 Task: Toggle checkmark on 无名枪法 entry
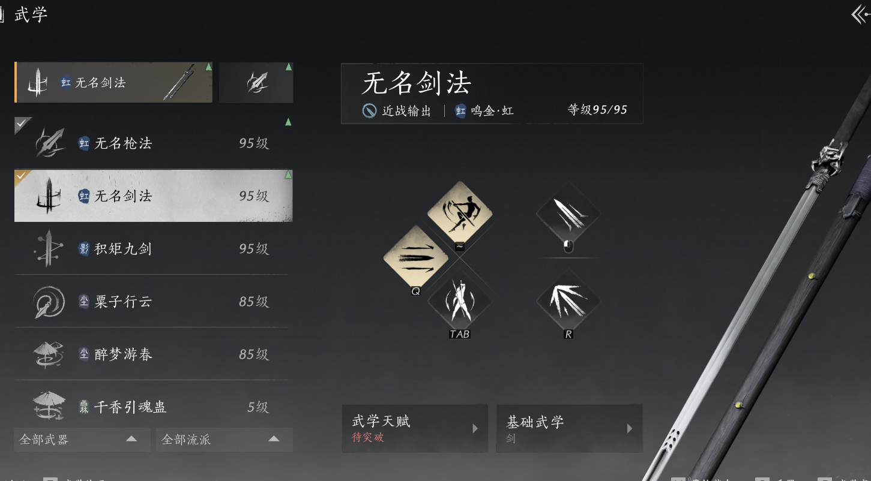pos(21,123)
